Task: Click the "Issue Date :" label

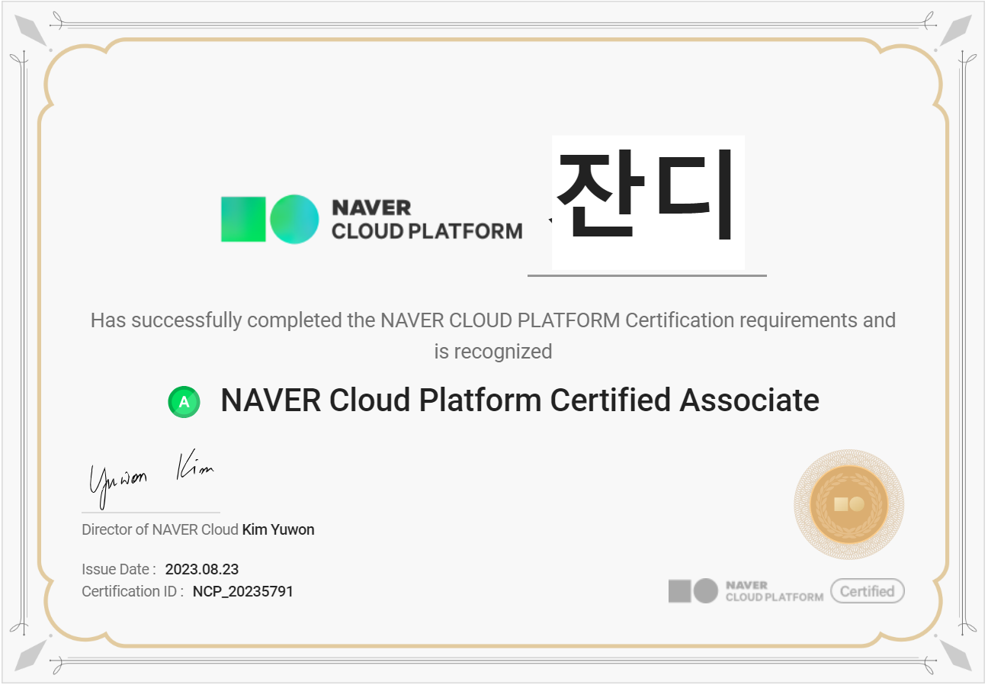Action: (119, 569)
